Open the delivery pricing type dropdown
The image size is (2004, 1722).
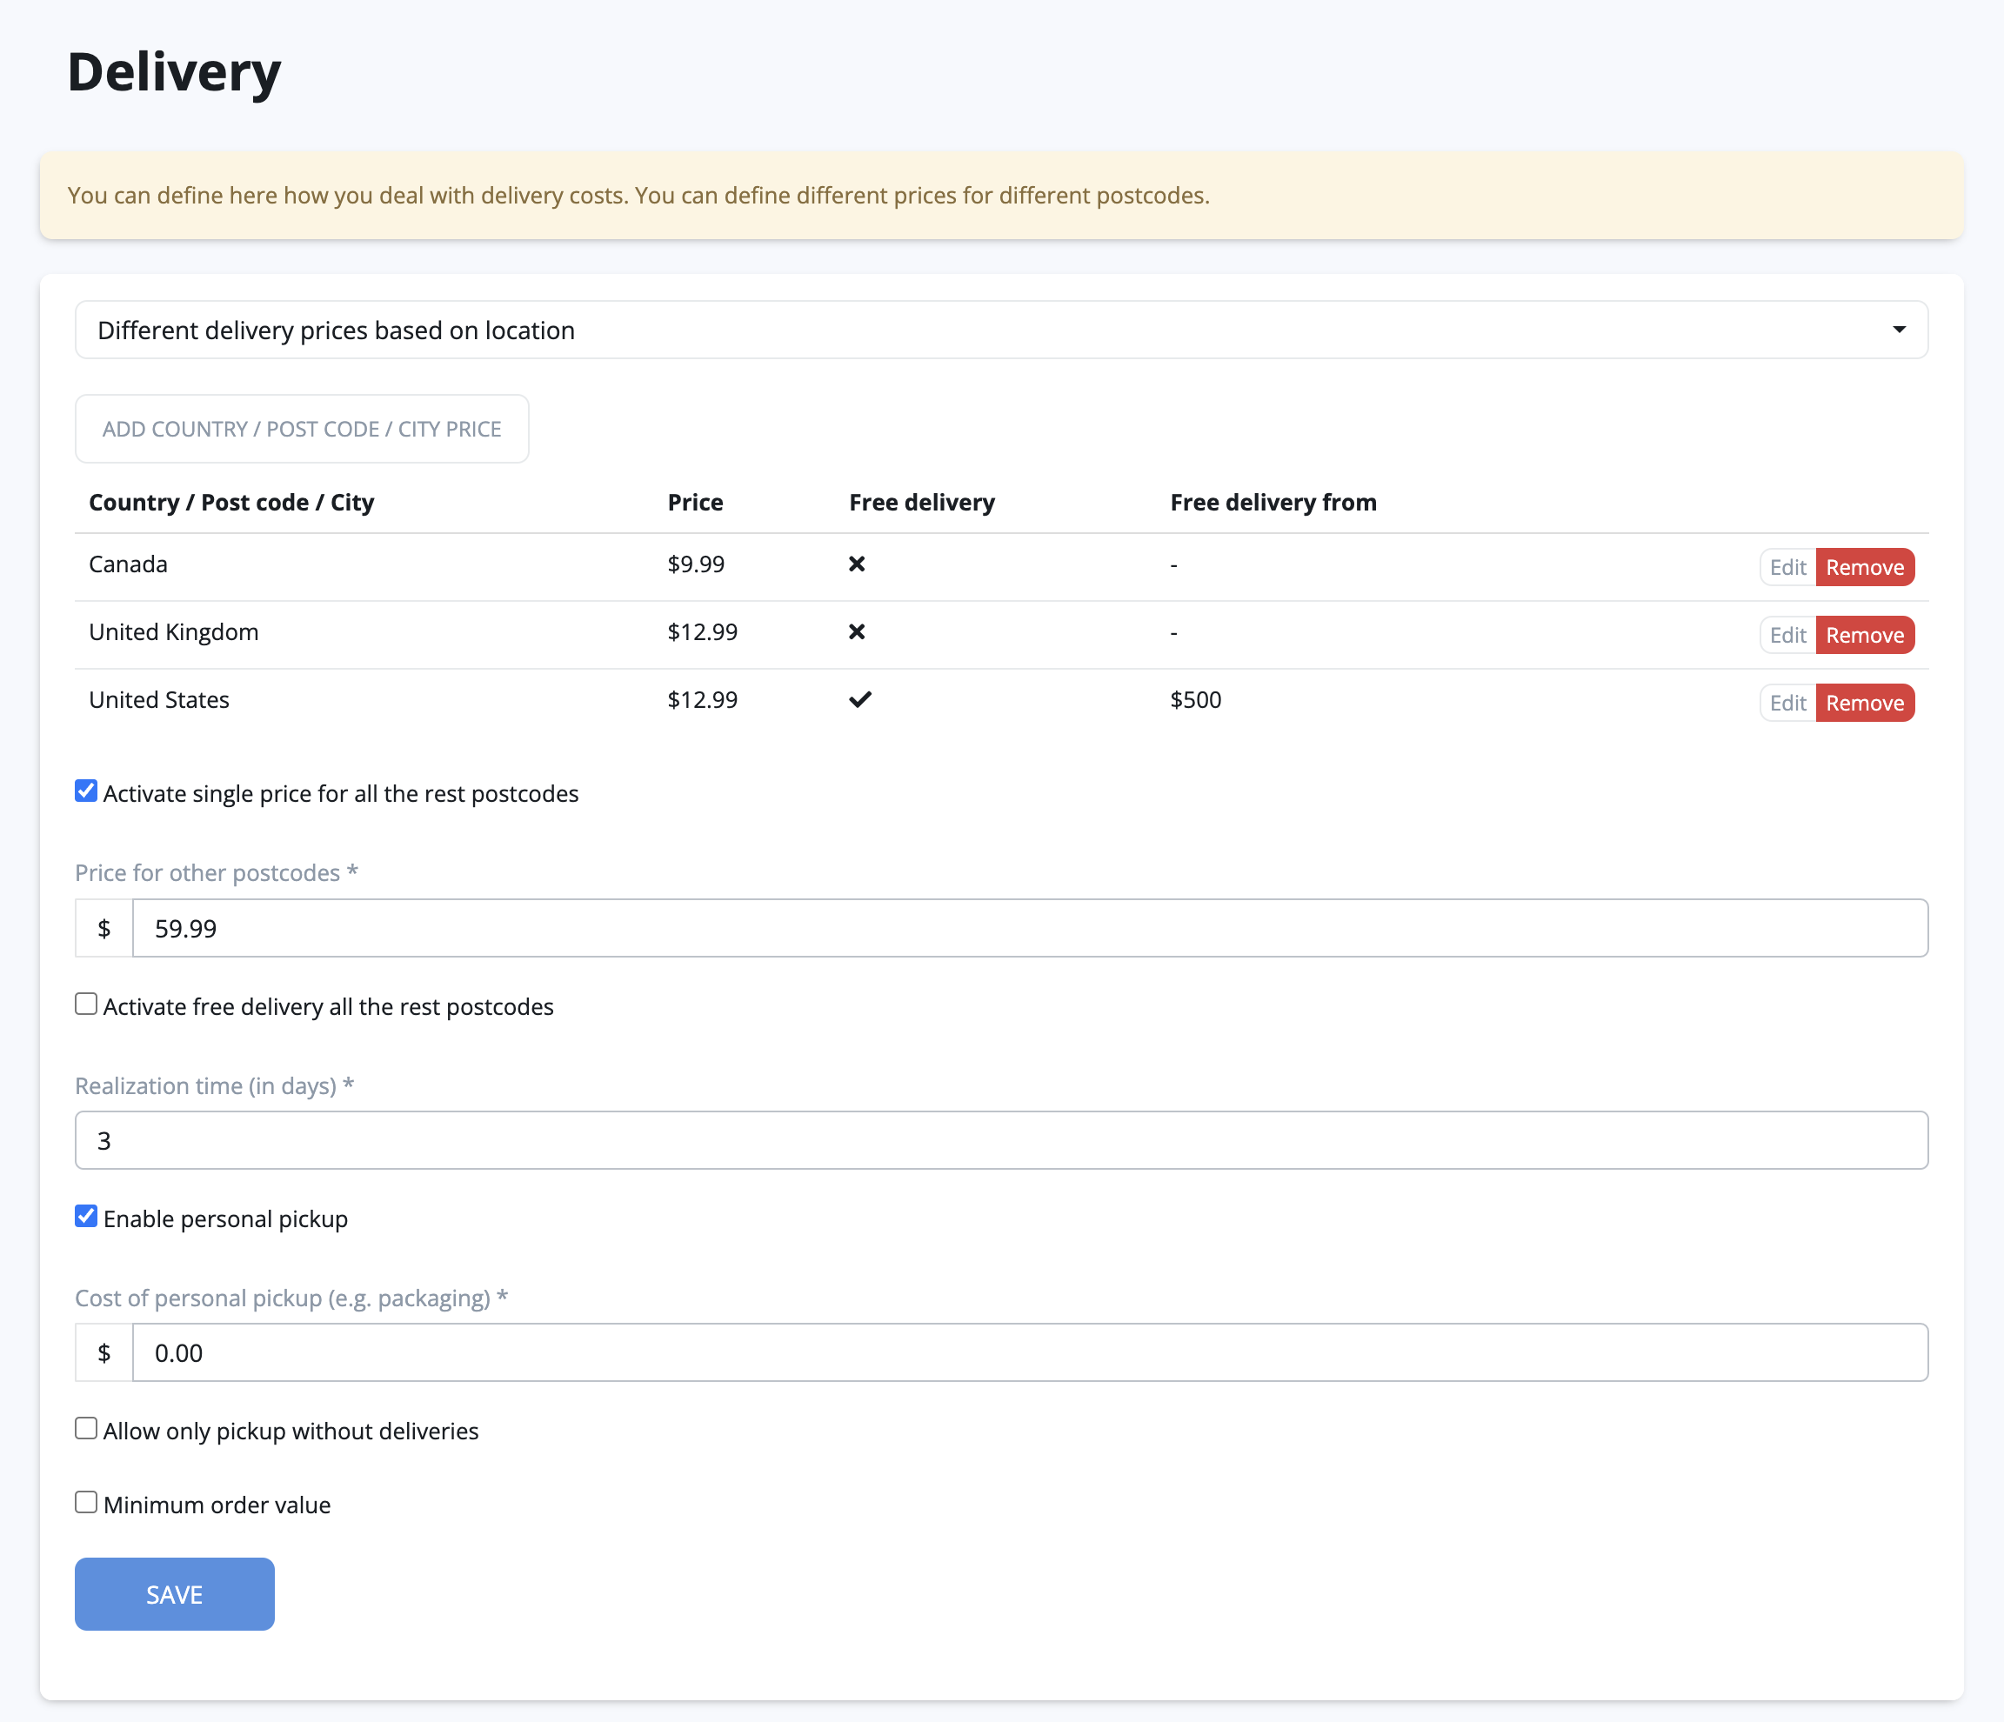click(x=1001, y=330)
